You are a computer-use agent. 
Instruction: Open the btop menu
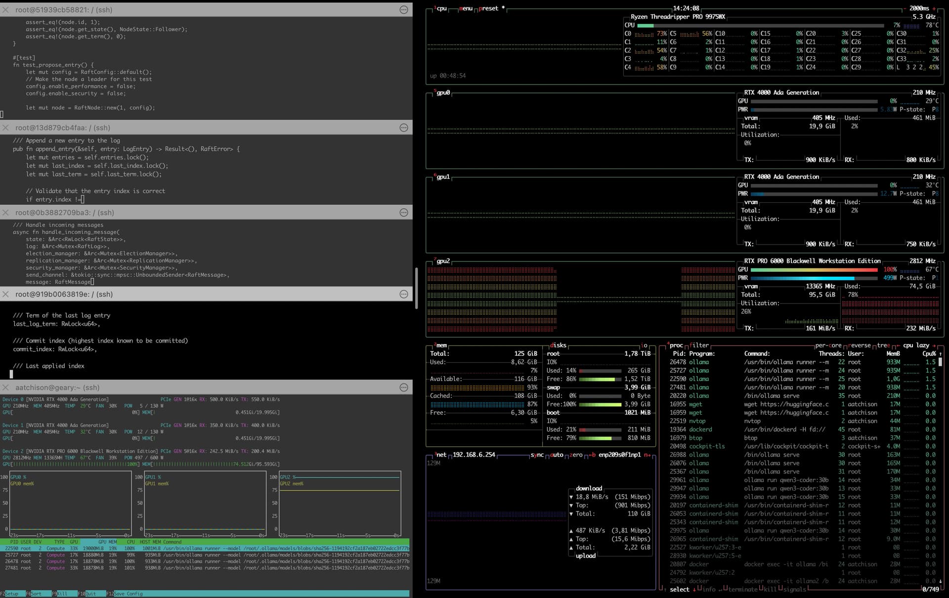pyautogui.click(x=466, y=8)
